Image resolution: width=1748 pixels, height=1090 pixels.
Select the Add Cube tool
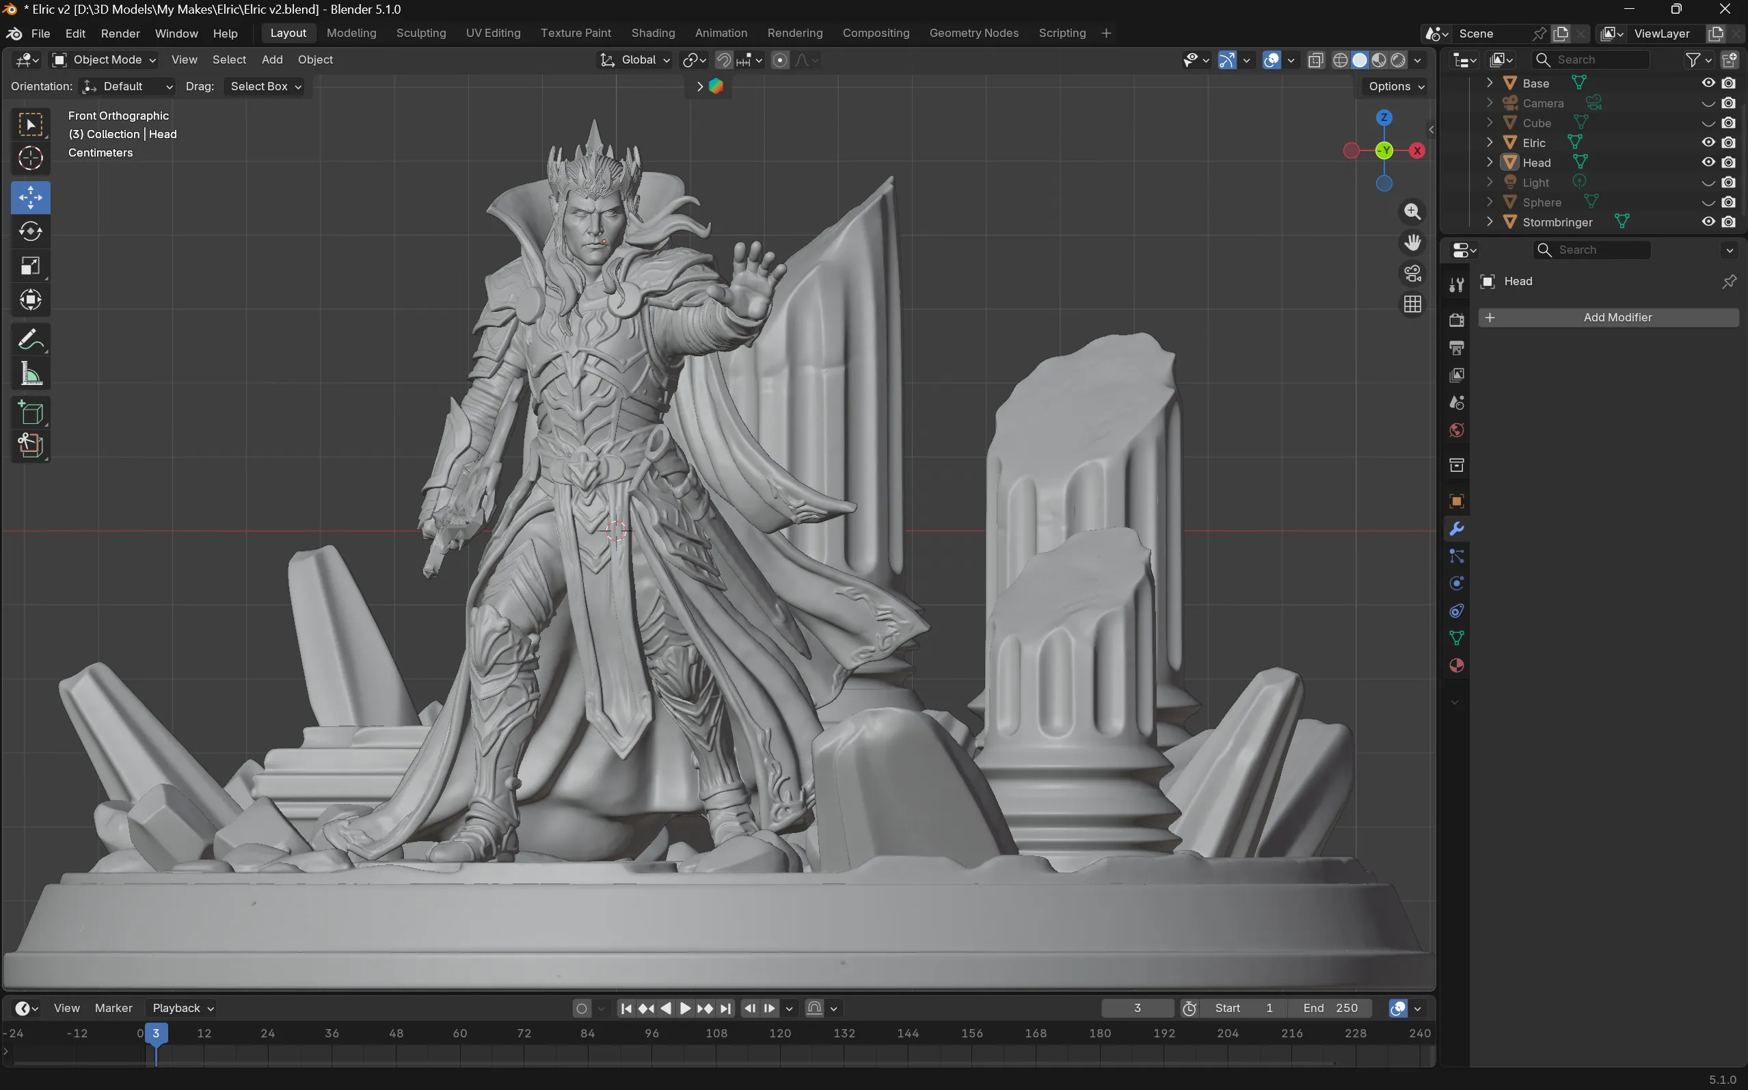click(x=30, y=413)
